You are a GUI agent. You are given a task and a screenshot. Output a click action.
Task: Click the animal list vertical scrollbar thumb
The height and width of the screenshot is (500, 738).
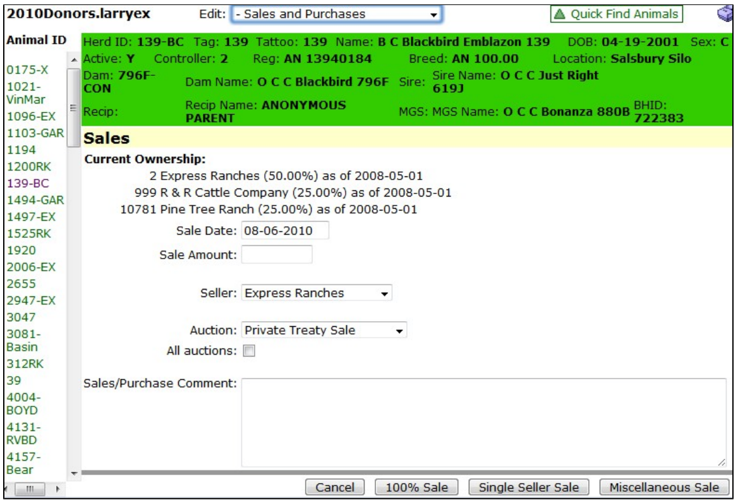[x=73, y=107]
